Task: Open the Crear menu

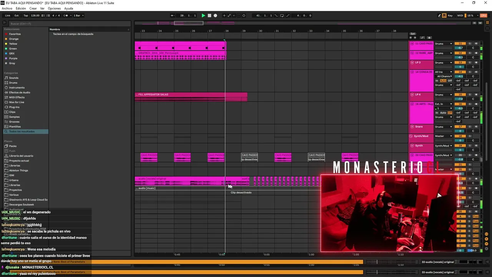Action: tap(33, 8)
